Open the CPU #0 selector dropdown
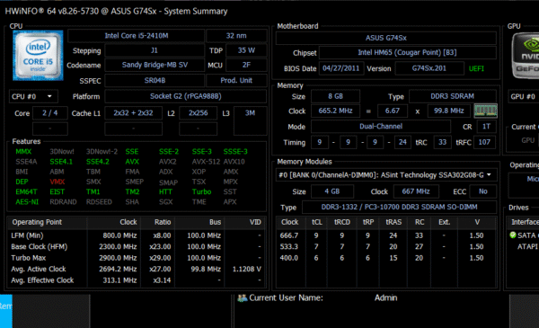The width and height of the screenshot is (539, 328). 33,97
